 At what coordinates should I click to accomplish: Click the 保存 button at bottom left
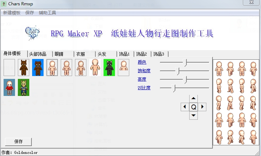click(18, 142)
